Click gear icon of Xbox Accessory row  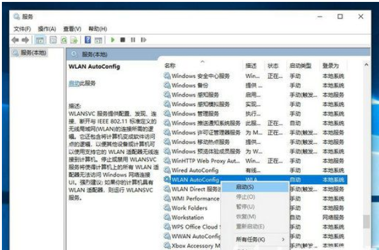pyautogui.click(x=167, y=246)
